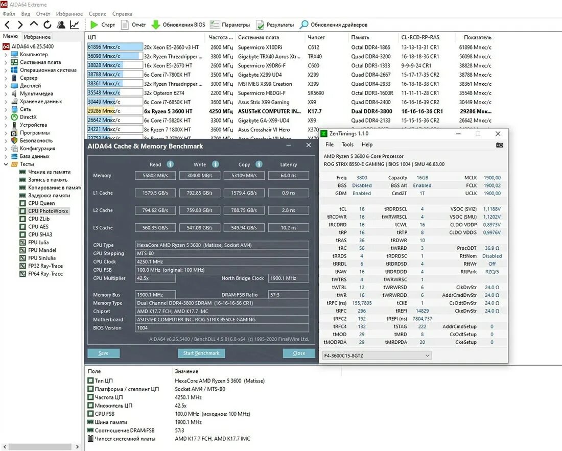
Task: Click the Memory Latency value field
Action: [289, 176]
